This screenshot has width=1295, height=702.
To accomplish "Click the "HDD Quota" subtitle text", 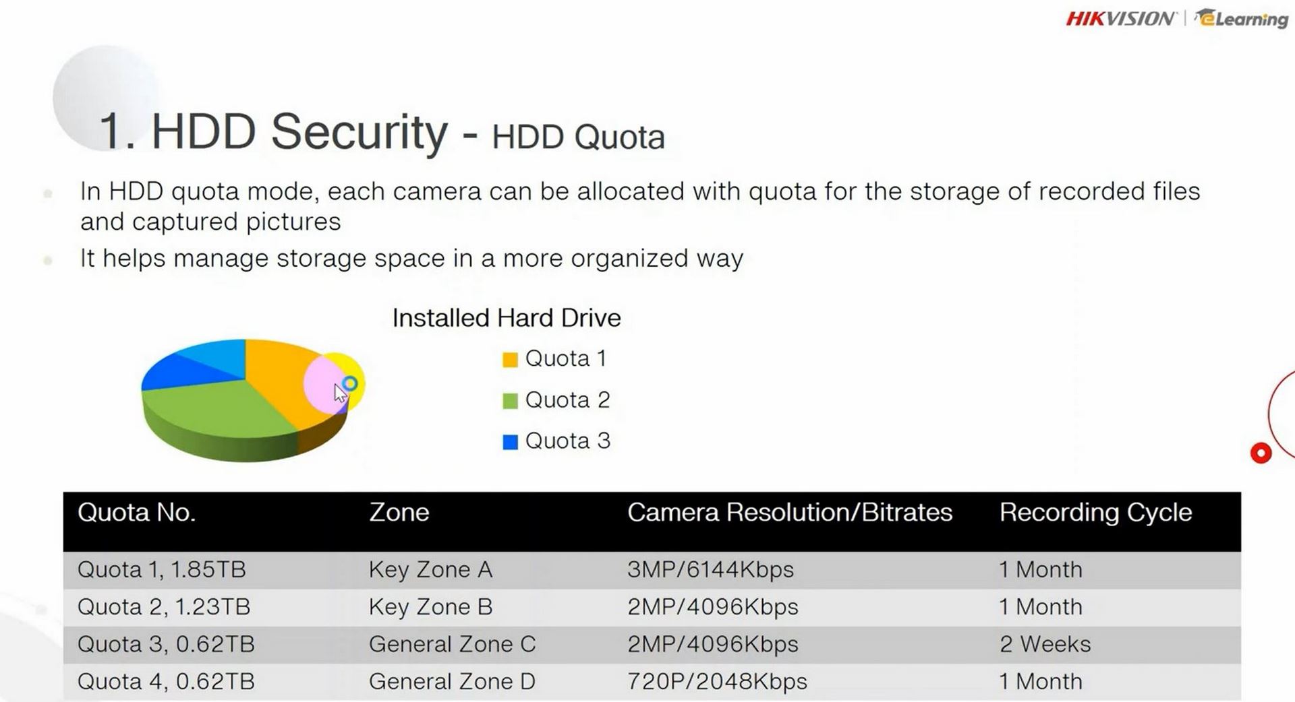I will 578,137.
